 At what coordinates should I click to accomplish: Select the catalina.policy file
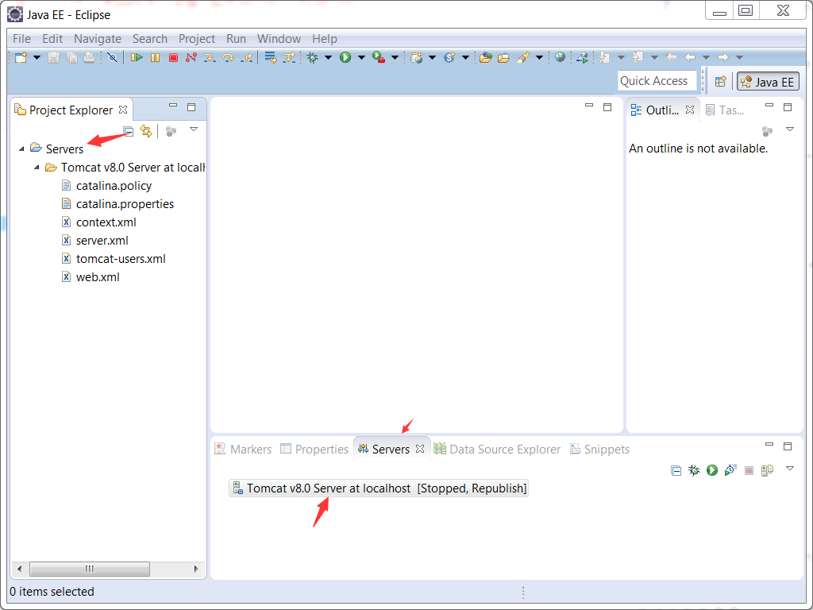pos(107,186)
